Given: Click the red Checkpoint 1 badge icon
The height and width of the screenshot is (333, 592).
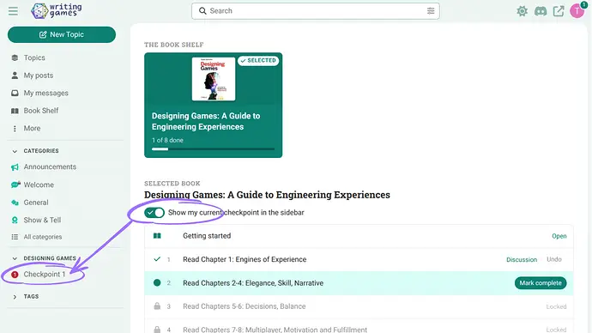Looking at the screenshot, I should coord(15,275).
